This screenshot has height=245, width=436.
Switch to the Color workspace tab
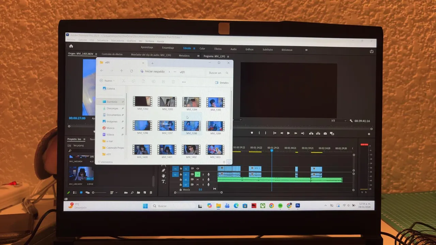[x=202, y=49]
